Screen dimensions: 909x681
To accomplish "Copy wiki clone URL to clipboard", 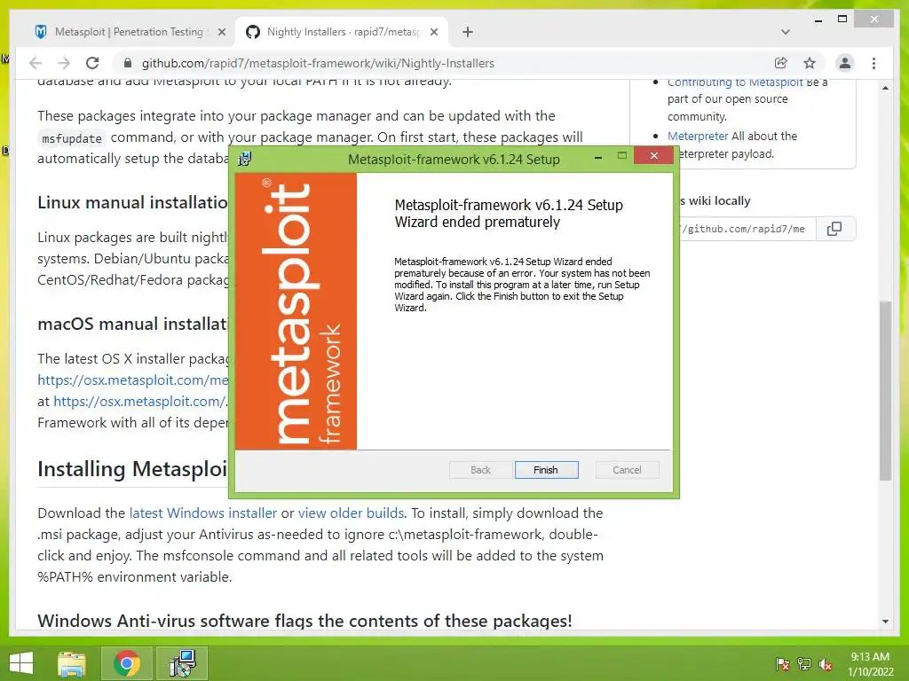I will (x=834, y=229).
